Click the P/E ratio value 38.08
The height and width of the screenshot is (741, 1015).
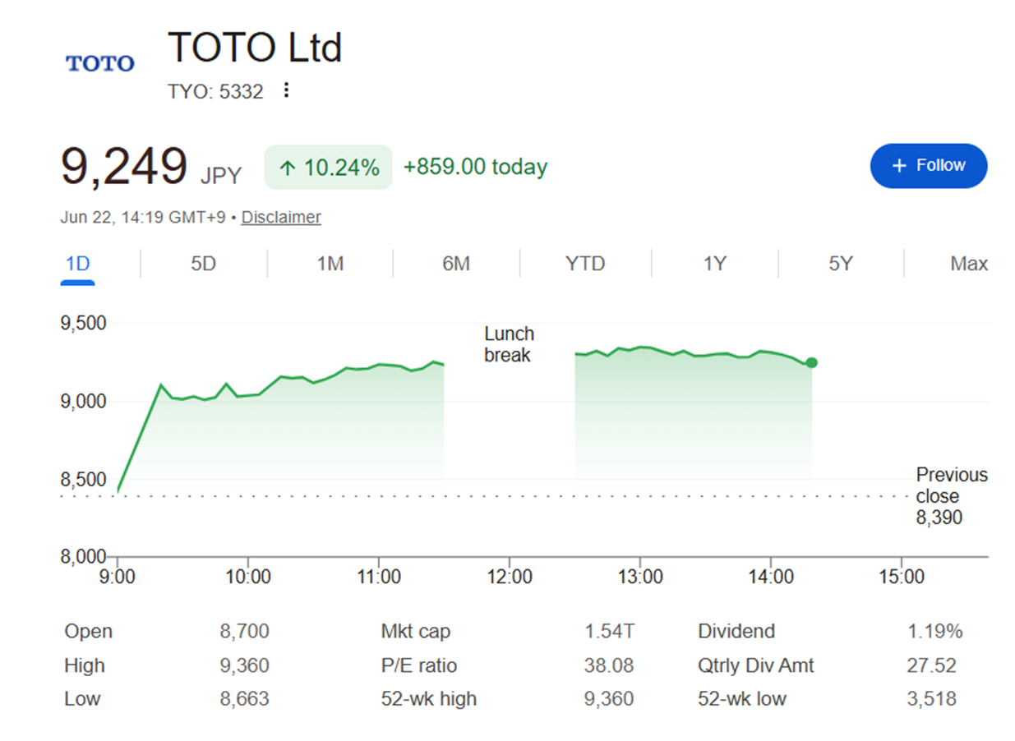(609, 665)
